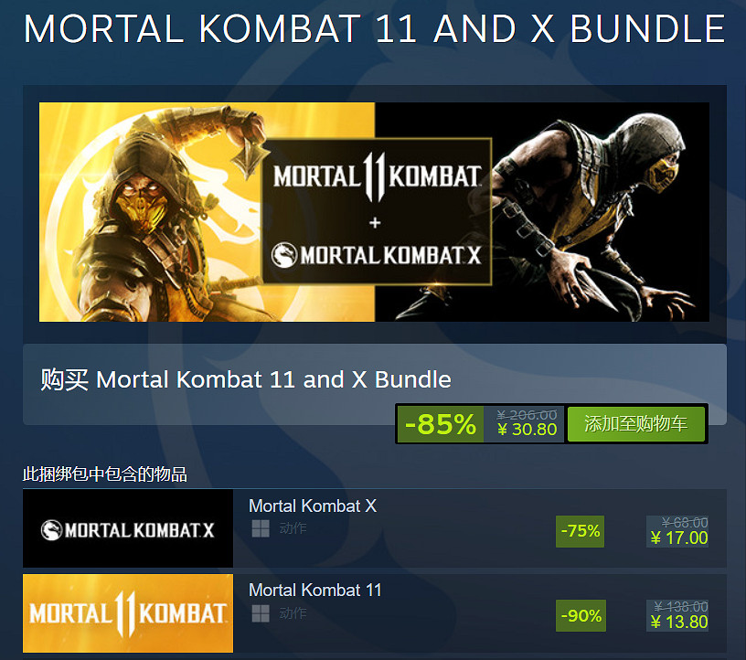Click the Windows icon under Mortal Kombat X

point(261,528)
